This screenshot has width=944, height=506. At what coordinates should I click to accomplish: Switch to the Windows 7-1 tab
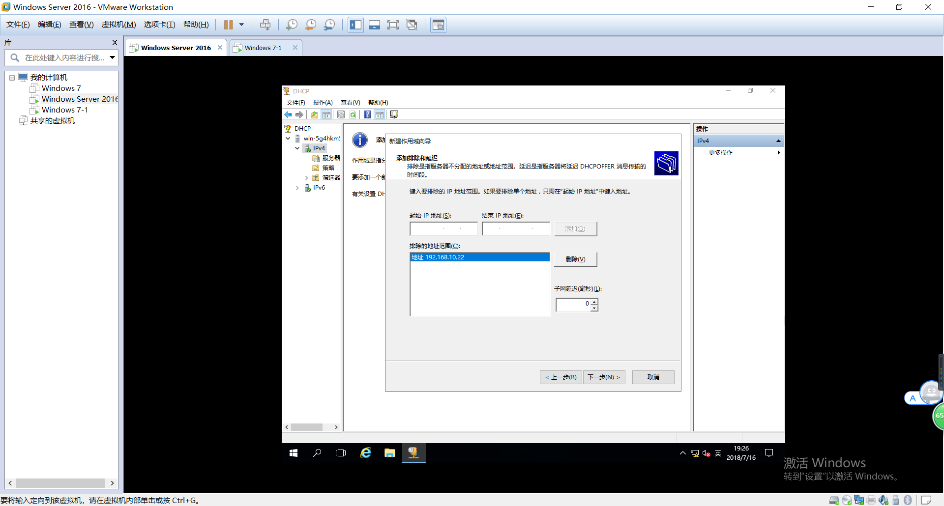[263, 48]
